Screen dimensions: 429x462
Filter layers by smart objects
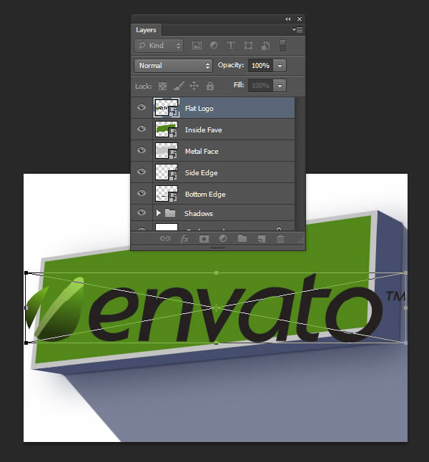(x=265, y=45)
